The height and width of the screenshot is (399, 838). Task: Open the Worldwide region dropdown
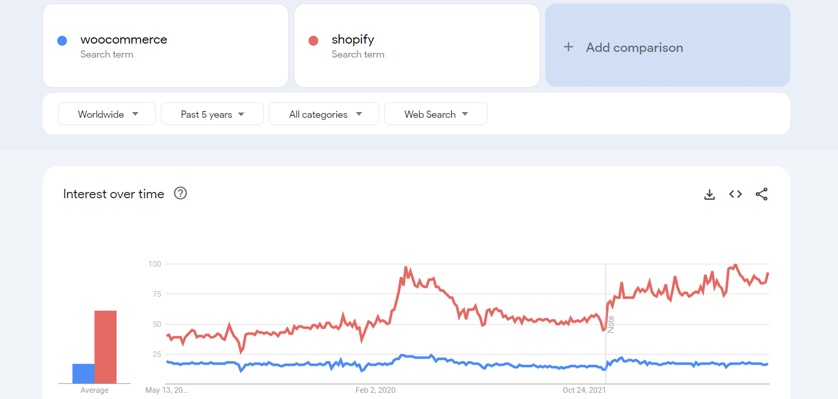coord(107,114)
